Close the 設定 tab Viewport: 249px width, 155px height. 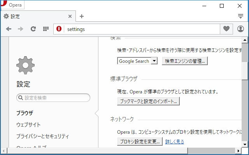tap(70, 16)
